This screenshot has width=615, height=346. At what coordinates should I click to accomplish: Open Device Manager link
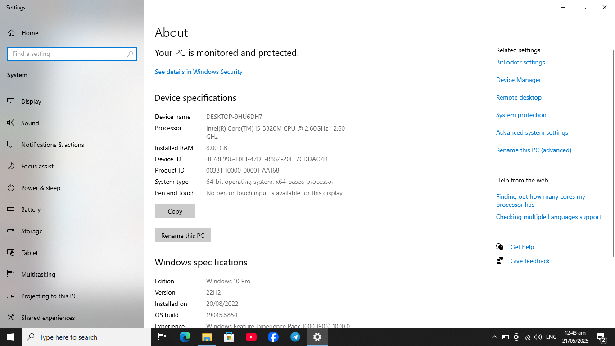pos(519,80)
